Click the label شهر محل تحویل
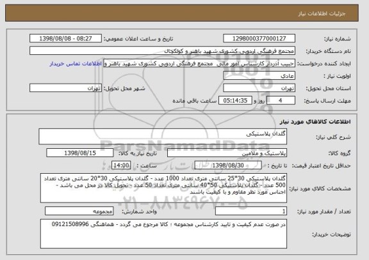This screenshot has height=260, width=369. [124, 88]
